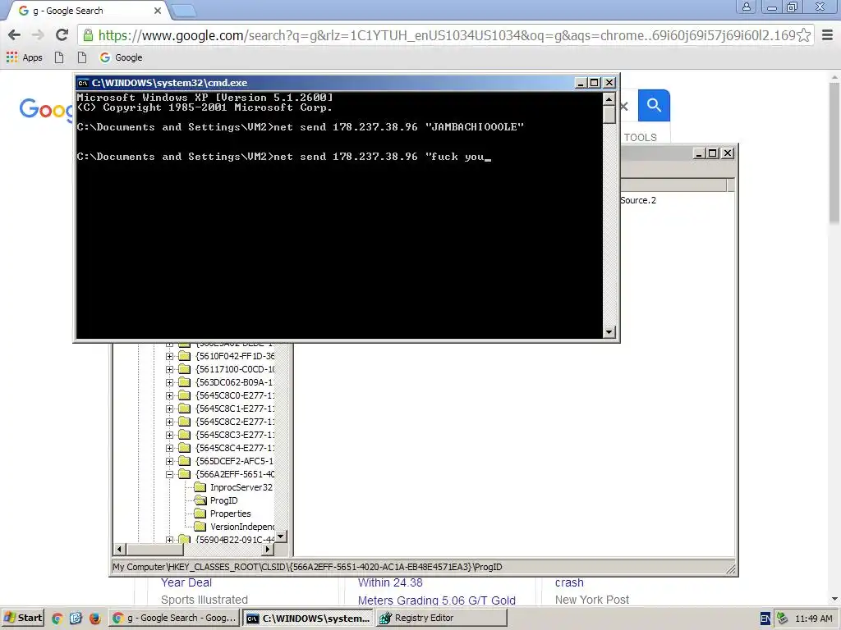Select the g - Google Search tab
The image size is (841, 630).
coord(87,11)
